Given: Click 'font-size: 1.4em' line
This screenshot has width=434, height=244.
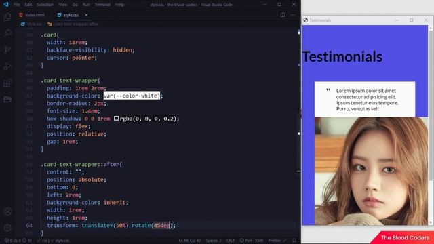Looking at the screenshot, I should tap(73, 111).
